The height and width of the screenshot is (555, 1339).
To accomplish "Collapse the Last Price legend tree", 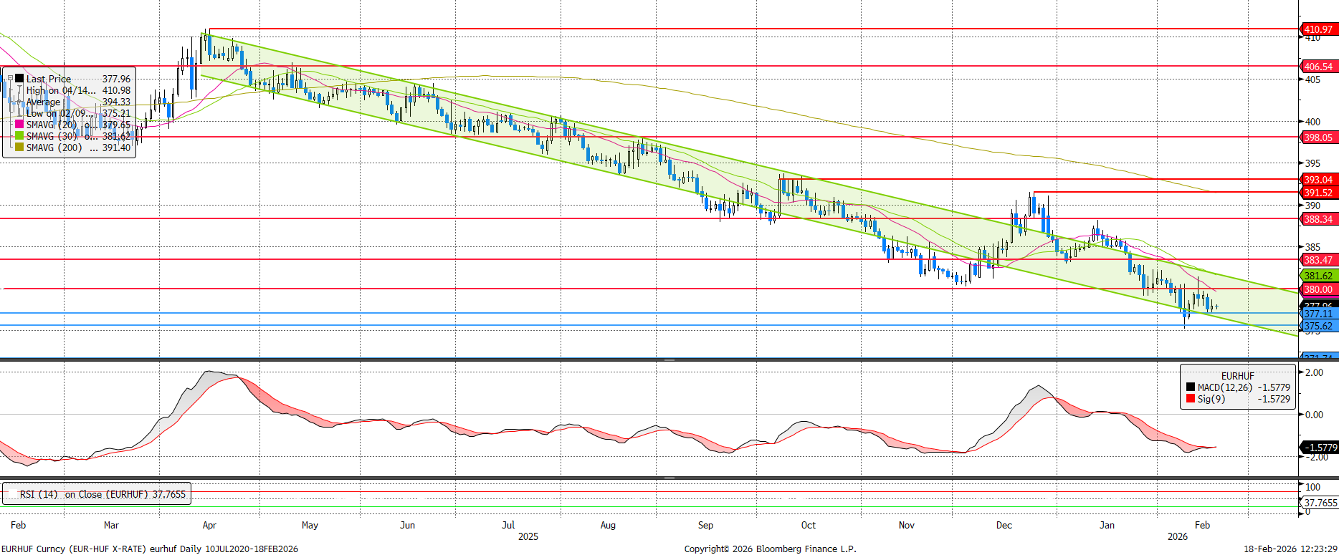I will pyautogui.click(x=10, y=79).
